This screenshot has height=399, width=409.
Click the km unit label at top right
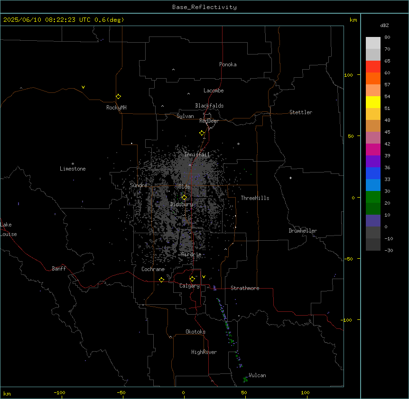(353, 20)
